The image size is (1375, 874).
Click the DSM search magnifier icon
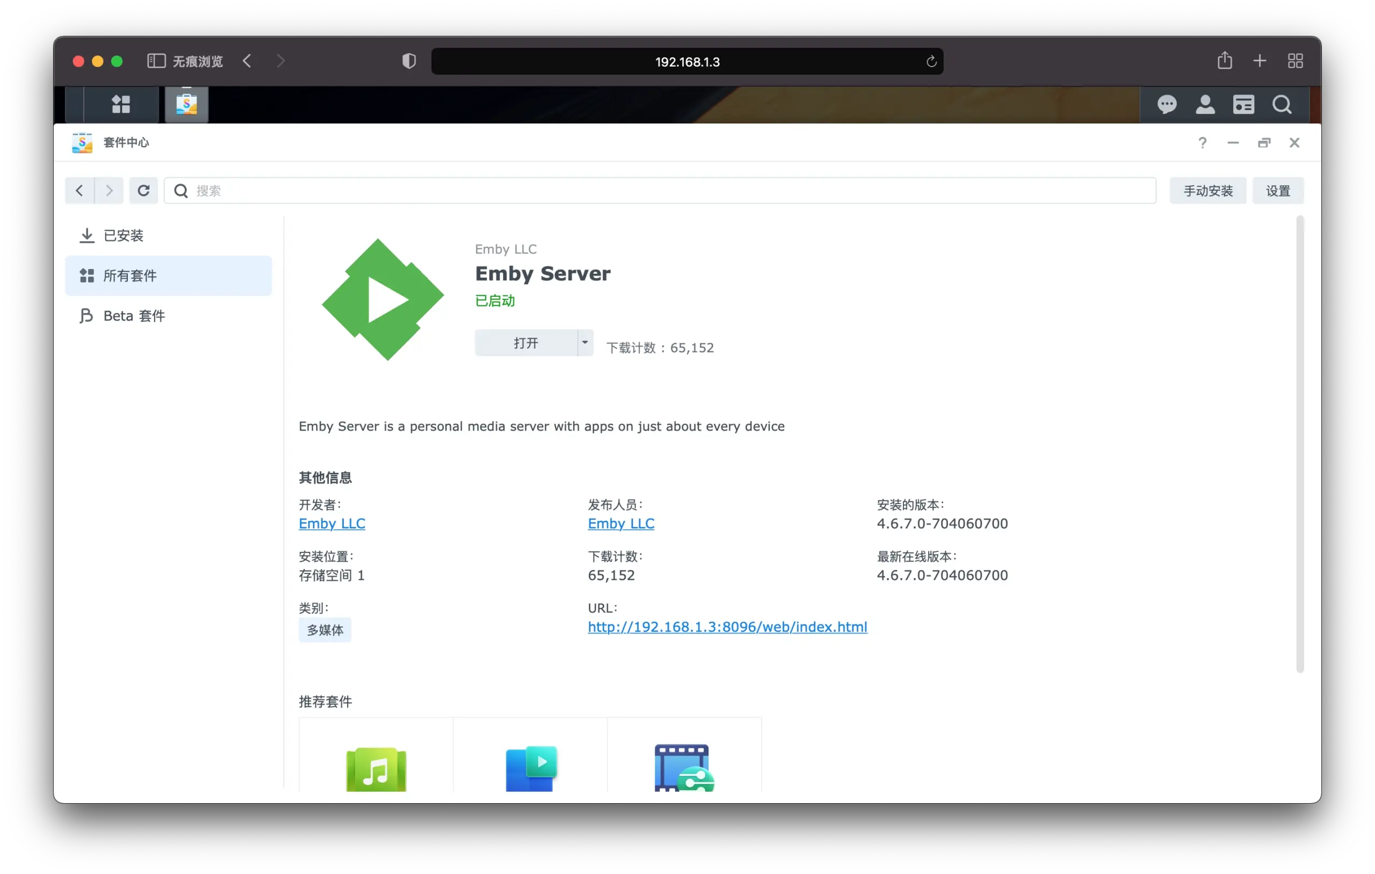(x=1282, y=105)
